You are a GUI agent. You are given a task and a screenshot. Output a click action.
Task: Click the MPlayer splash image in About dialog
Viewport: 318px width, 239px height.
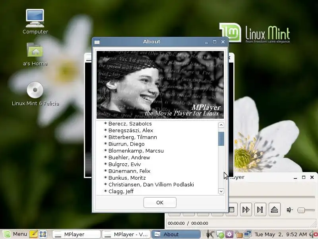(x=160, y=85)
